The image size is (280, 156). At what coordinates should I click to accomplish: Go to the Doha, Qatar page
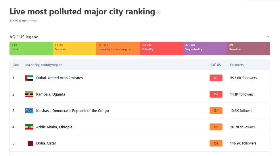coord(46,143)
